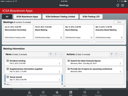
Task: Open the Mar 12 Board Meeting card
Action: pos(79,32)
